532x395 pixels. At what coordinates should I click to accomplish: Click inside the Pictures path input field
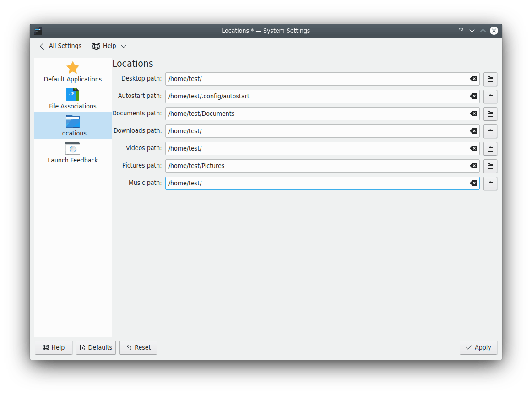click(x=320, y=166)
